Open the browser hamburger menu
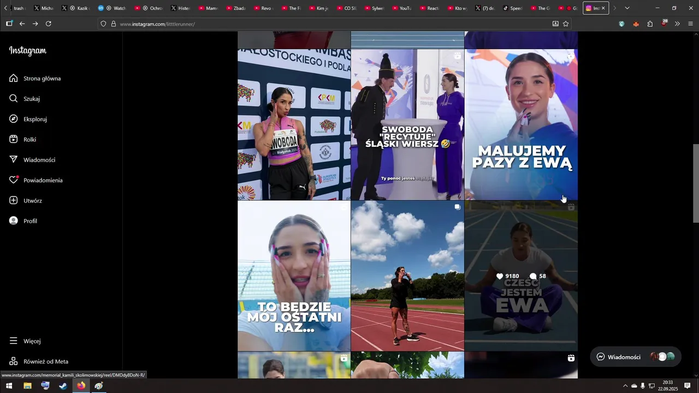Image resolution: width=699 pixels, height=393 pixels. click(x=691, y=24)
